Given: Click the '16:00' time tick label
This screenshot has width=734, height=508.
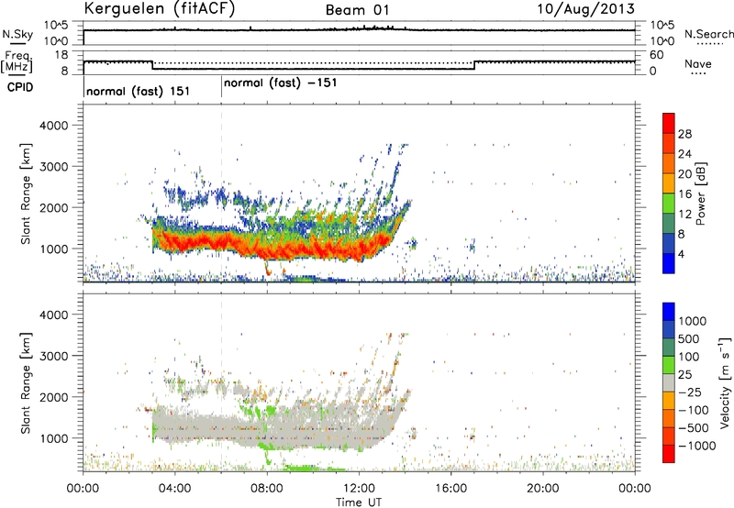Looking at the screenshot, I should pyautogui.click(x=450, y=489).
